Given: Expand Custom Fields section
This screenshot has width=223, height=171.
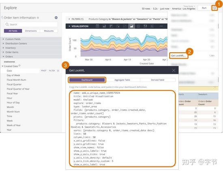Looking at the screenshot, I should (31, 39).
